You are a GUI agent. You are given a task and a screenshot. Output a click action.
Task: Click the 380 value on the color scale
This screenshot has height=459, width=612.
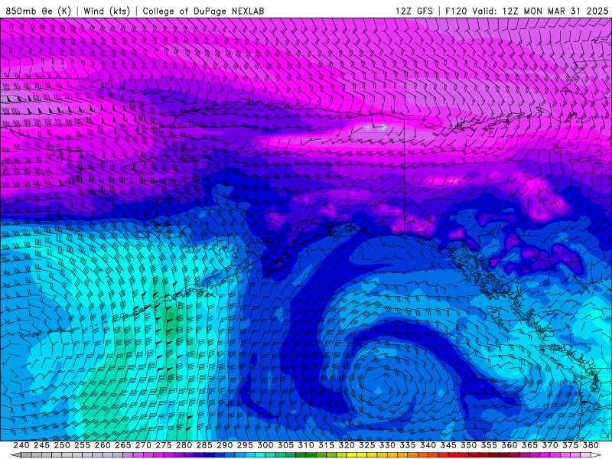pos(591,445)
